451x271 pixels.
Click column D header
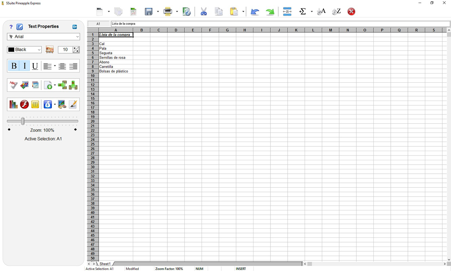tap(176, 30)
